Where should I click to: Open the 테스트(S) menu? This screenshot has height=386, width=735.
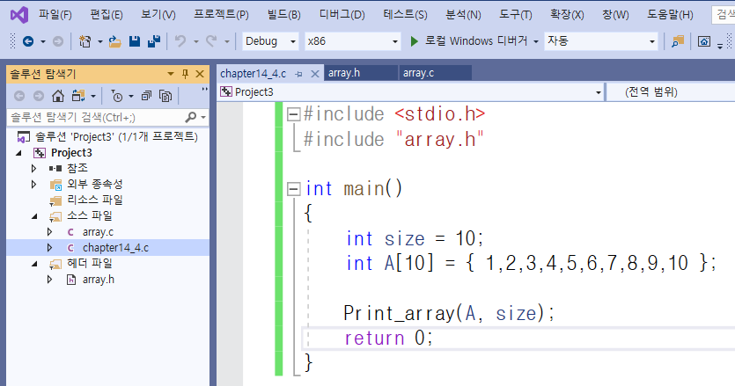pos(405,15)
